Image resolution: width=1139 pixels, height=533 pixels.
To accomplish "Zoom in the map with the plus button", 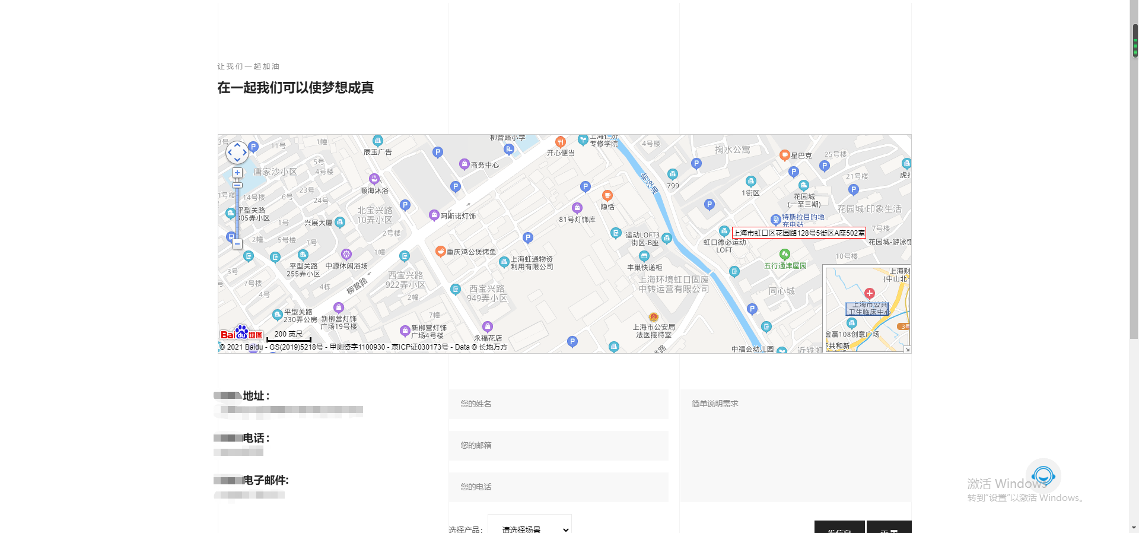I will (237, 173).
